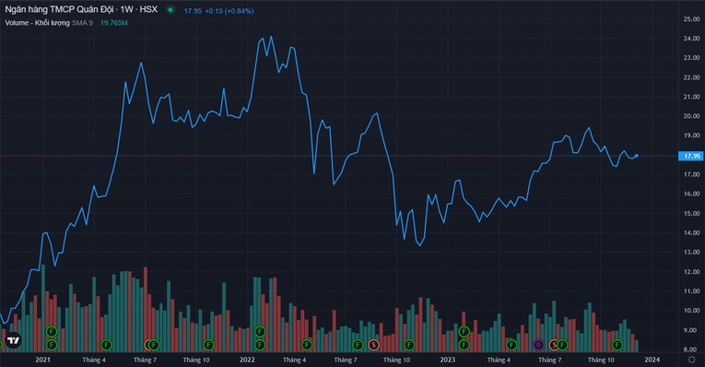Click the 13.00 price axis label

(x=691, y=253)
